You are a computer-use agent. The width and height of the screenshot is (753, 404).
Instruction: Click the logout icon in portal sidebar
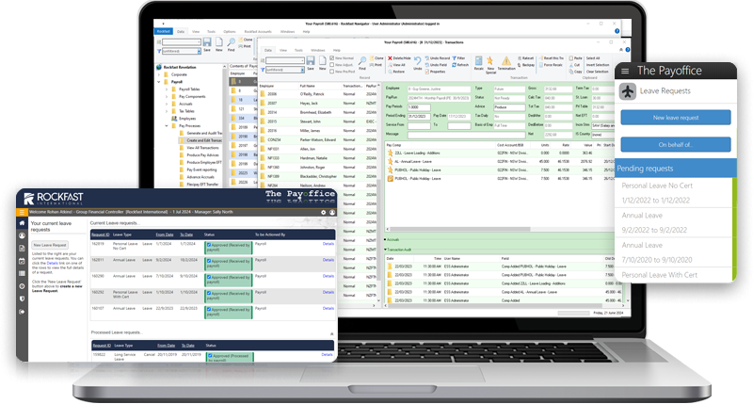pos(22,312)
